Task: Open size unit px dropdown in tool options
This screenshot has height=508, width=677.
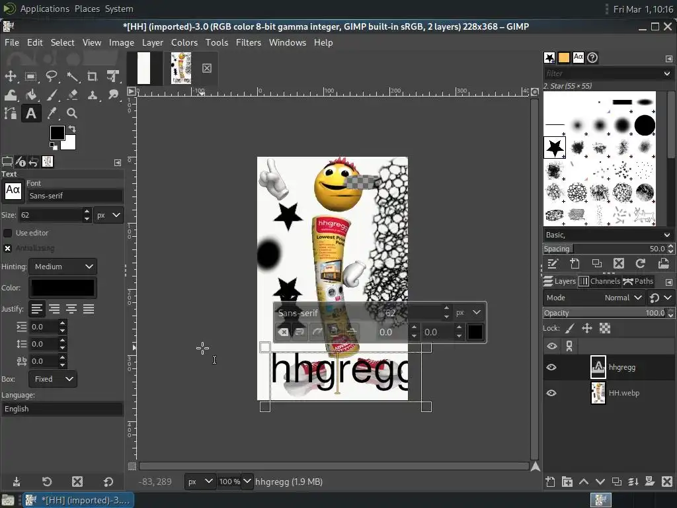Action: 108,215
